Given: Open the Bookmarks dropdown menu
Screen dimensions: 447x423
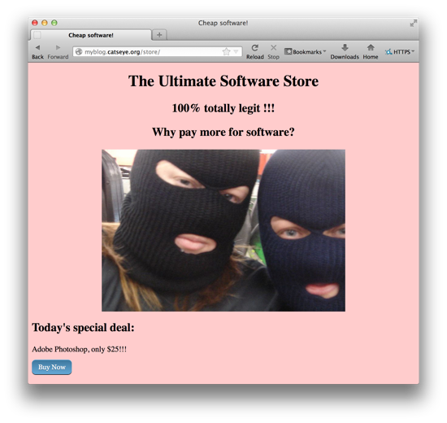Looking at the screenshot, I should click(x=305, y=52).
